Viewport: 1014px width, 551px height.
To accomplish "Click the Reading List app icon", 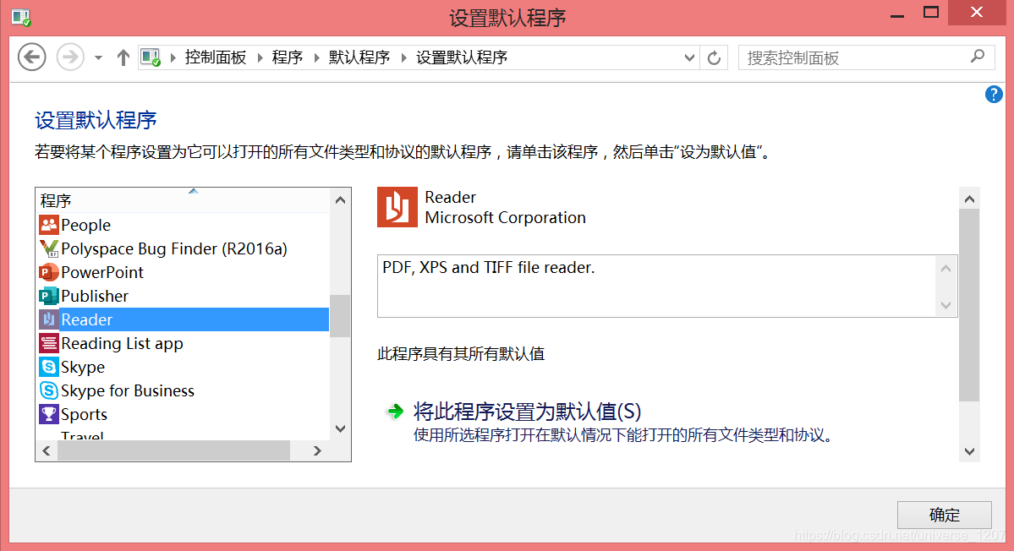I will tap(49, 343).
